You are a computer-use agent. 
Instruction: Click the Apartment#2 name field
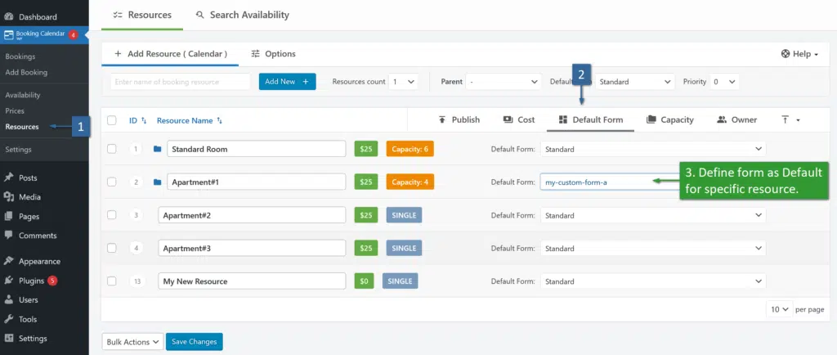coord(252,215)
